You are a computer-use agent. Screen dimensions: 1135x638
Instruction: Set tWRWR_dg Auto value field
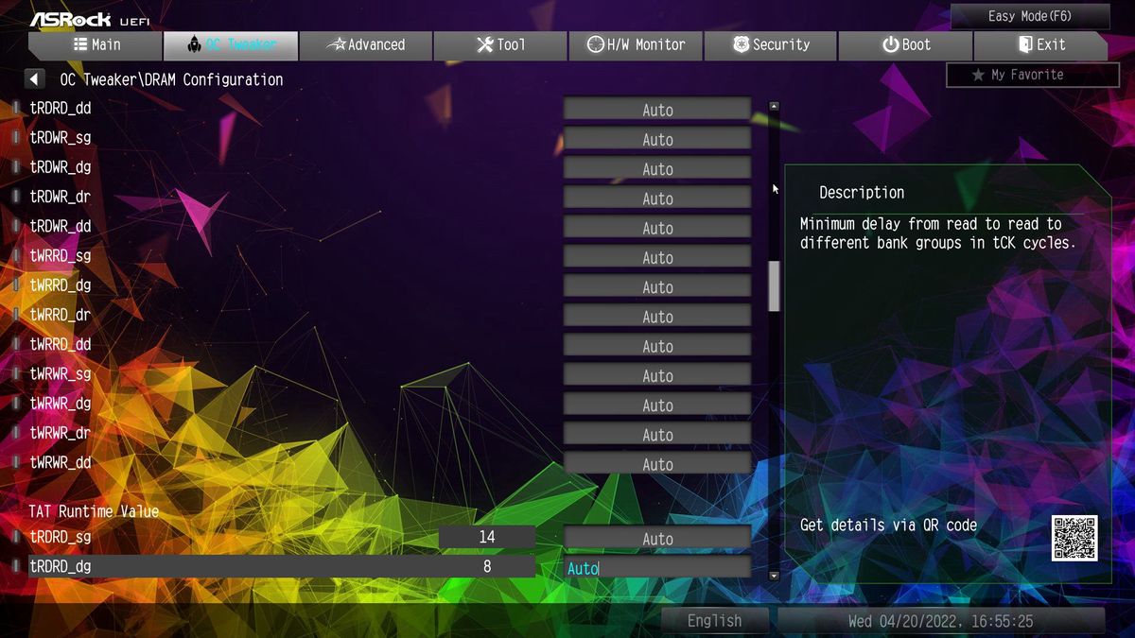(657, 405)
